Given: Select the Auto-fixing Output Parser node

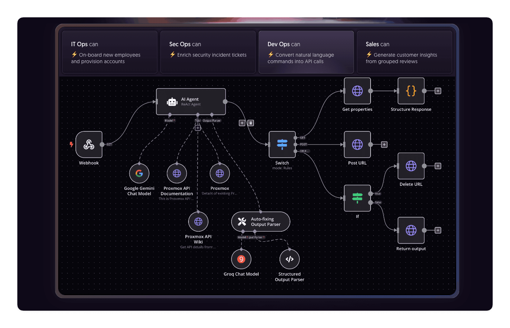Looking at the screenshot, I should [x=260, y=221].
